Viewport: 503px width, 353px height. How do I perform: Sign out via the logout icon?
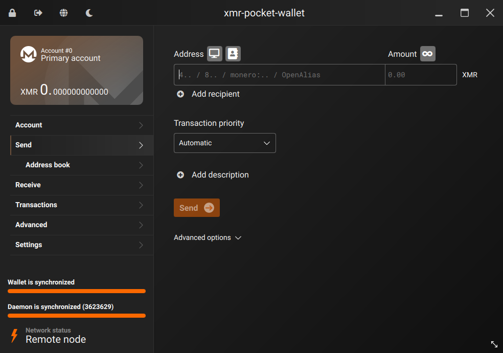pyautogui.click(x=38, y=13)
